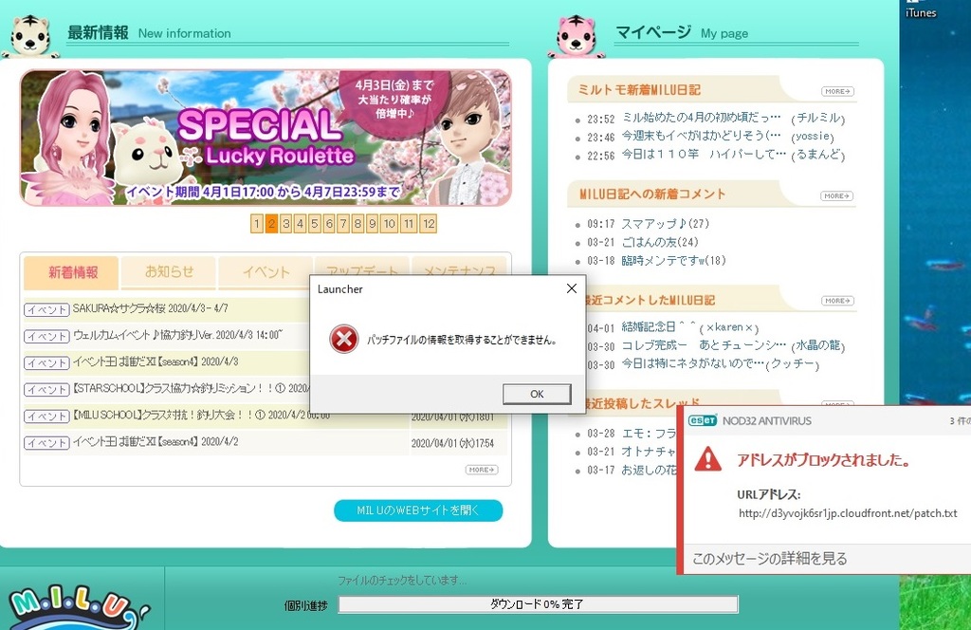Image resolution: width=971 pixels, height=630 pixels.
Task: Click the red error icon in Launcher dialog
Action: [343, 339]
